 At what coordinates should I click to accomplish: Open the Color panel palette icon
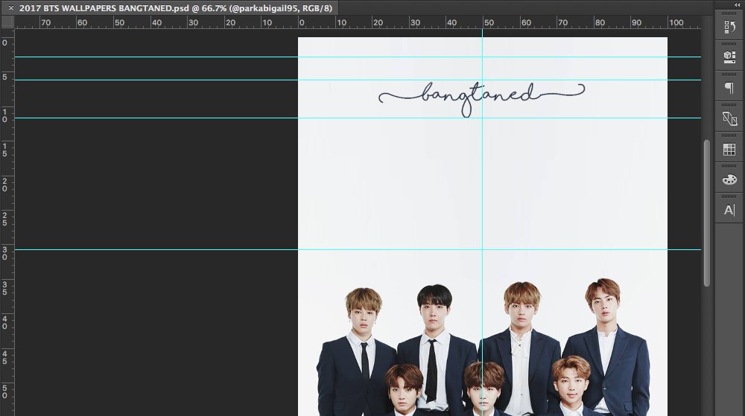729,179
